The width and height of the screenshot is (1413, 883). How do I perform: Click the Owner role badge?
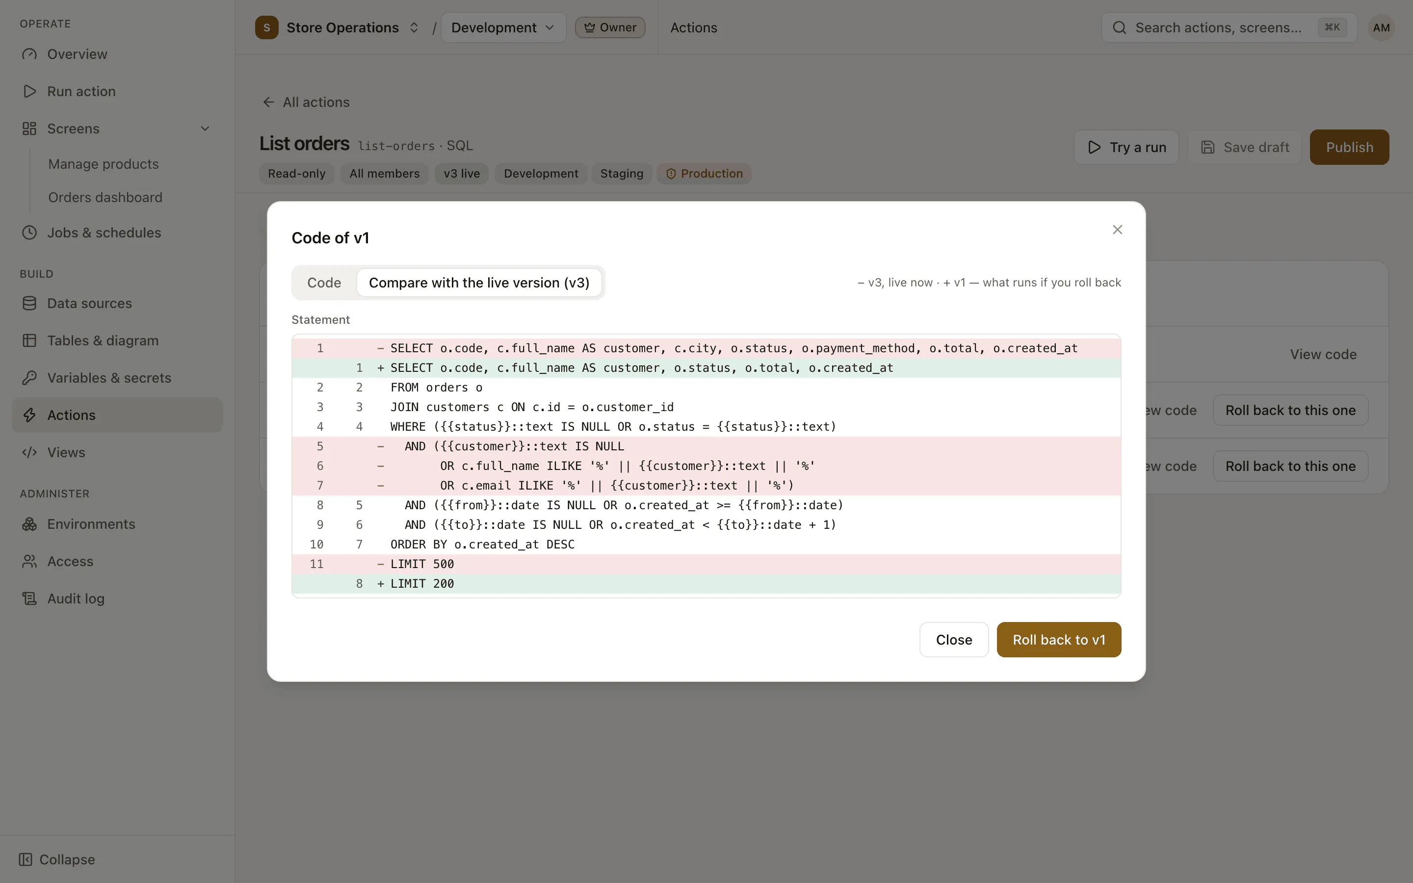point(609,27)
